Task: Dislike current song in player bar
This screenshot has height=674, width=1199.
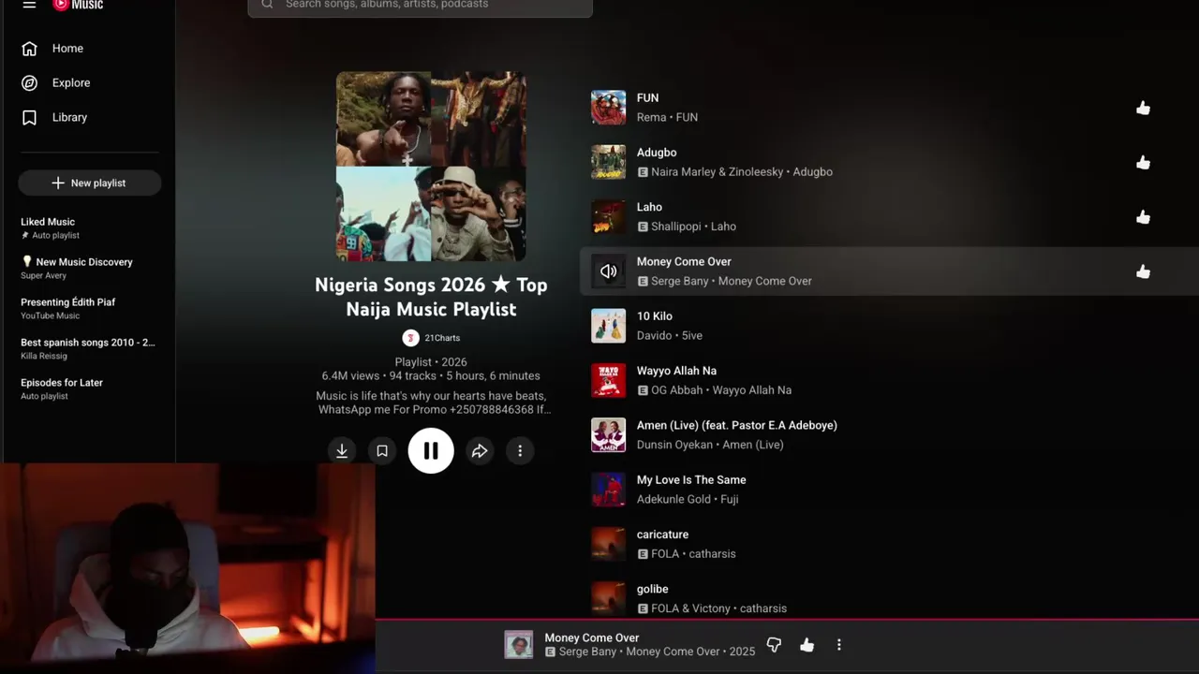Action: tap(774, 644)
